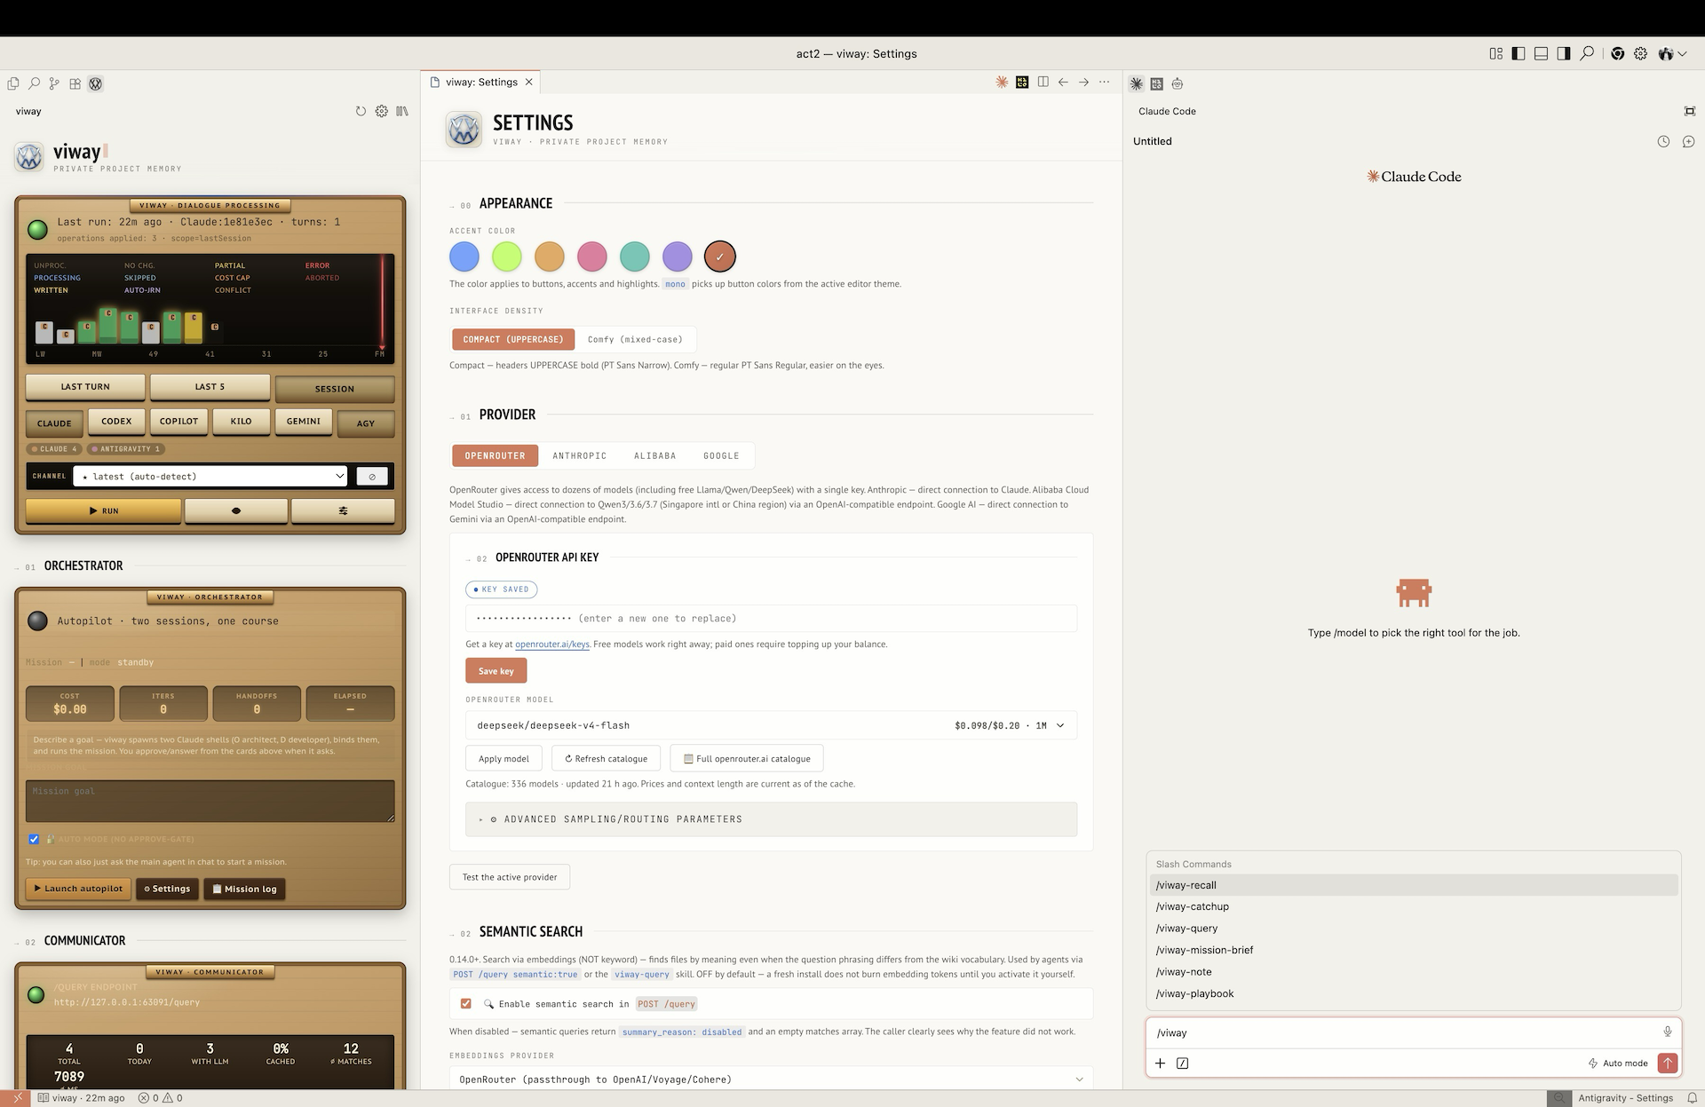1705x1107 pixels.
Task: Split the editor to the right
Action: (1043, 82)
